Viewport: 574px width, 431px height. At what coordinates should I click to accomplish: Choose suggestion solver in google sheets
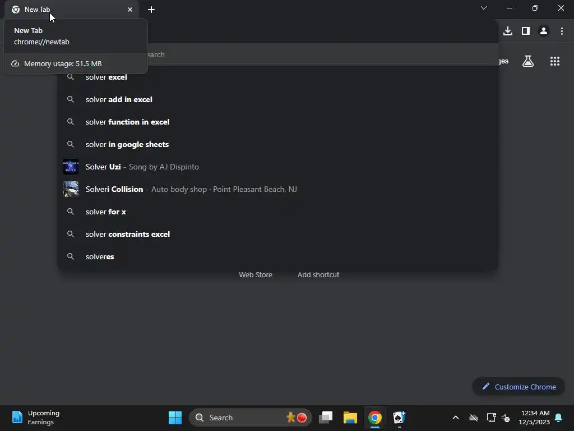(x=277, y=144)
